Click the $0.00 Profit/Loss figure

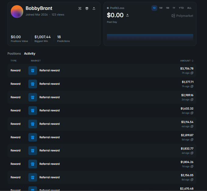(x=115, y=15)
